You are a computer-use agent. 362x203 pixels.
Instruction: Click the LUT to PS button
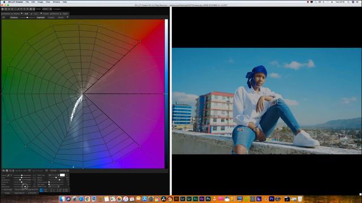coord(32,193)
